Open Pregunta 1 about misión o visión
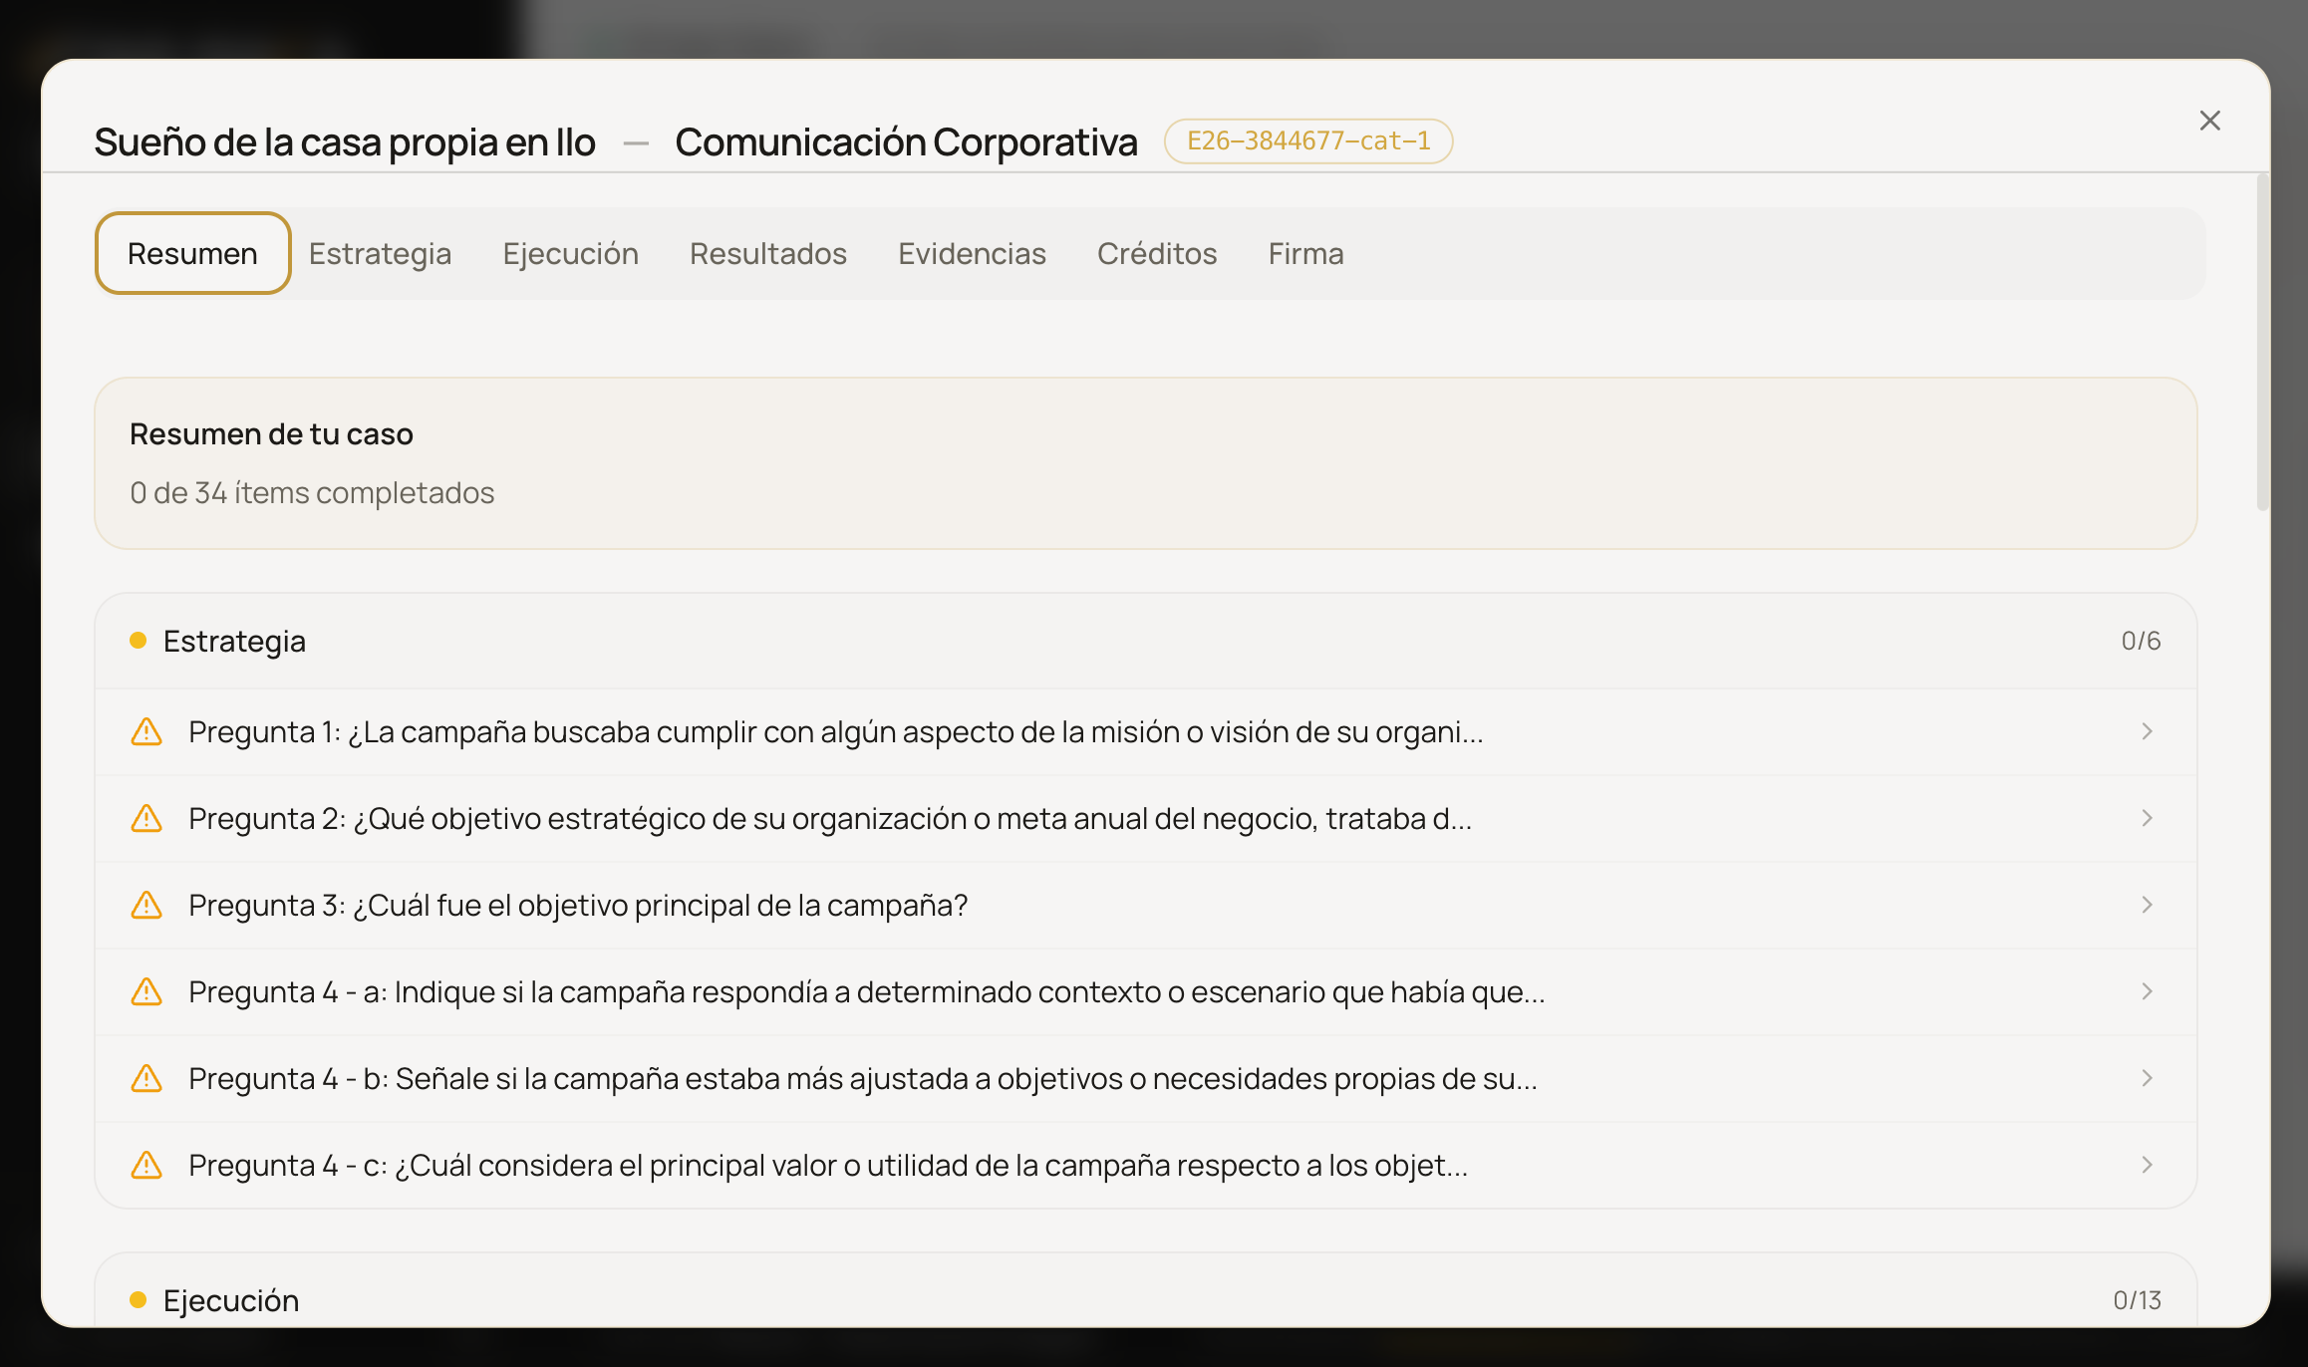The width and height of the screenshot is (2308, 1367). [1145, 731]
